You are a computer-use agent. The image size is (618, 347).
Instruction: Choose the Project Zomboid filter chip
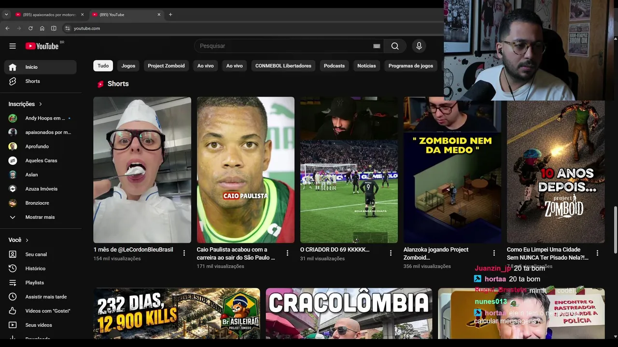(166, 66)
